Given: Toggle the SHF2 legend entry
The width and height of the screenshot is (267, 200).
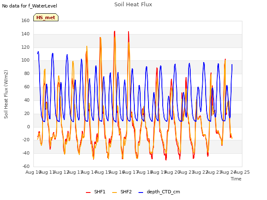Looking at the screenshot, I should coord(122,192).
